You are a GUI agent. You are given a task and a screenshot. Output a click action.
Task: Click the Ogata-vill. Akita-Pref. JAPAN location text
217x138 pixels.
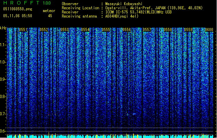pos(154,8)
